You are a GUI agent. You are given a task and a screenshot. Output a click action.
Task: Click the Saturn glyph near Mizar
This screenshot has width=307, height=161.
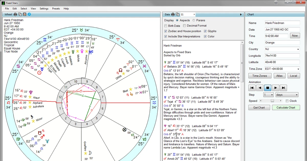(x=32, y=117)
